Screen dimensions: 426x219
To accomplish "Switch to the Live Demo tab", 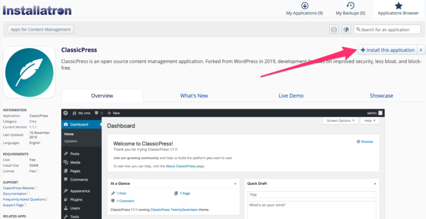I will 291,95.
